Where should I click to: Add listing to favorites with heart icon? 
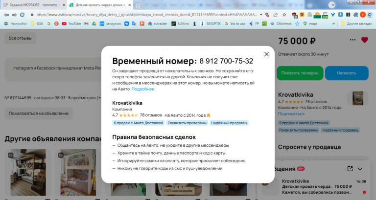364,40
